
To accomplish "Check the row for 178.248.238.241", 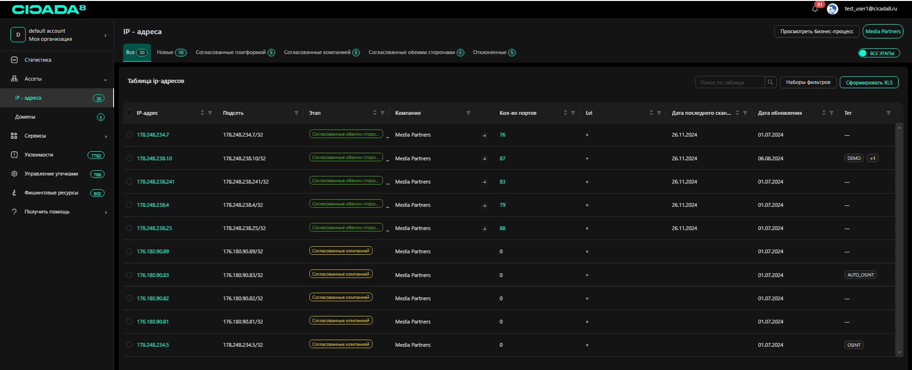I will click(x=129, y=182).
